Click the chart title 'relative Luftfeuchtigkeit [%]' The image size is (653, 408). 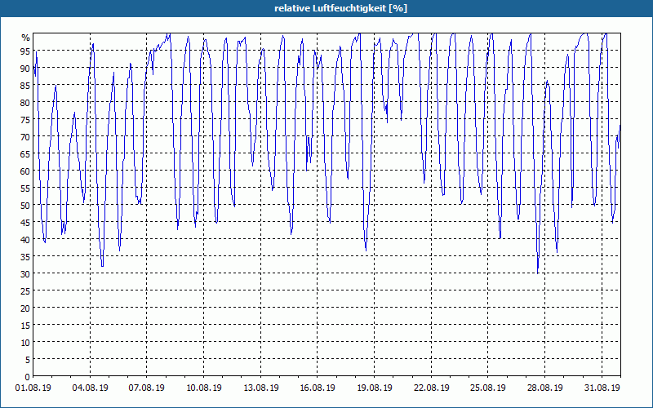[340, 8]
